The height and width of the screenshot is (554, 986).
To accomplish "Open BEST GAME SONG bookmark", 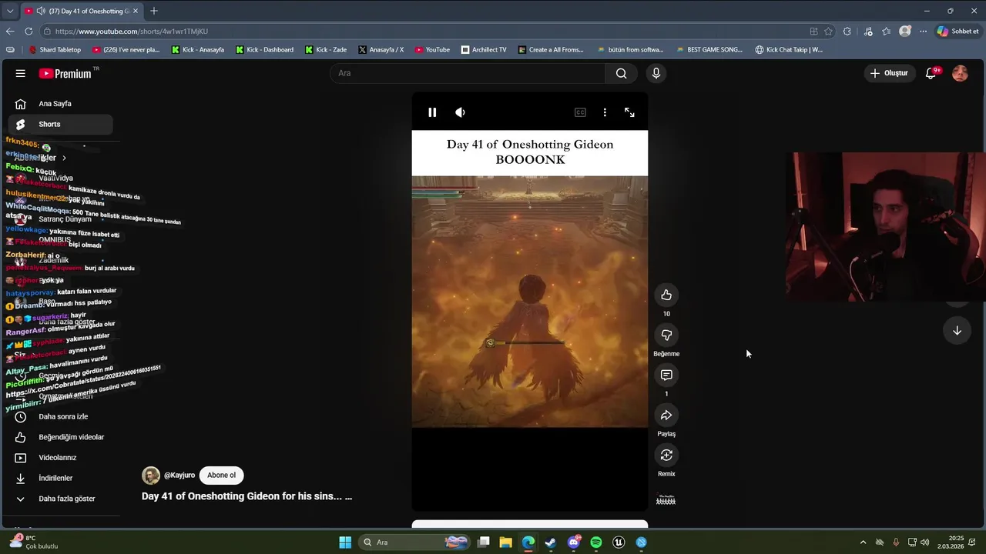I will coord(709,50).
